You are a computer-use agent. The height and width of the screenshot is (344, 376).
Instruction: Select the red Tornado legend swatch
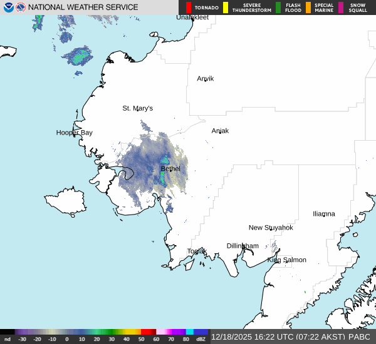[x=189, y=8]
